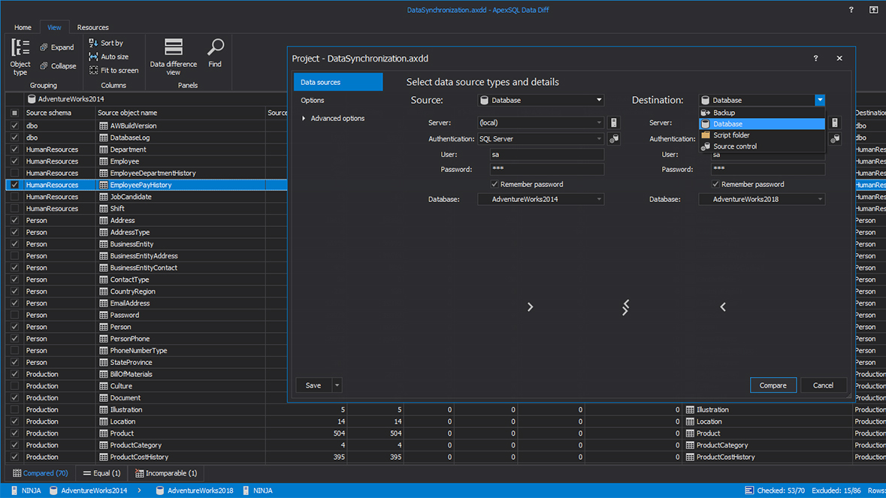Select Backup in destination list

(x=762, y=113)
